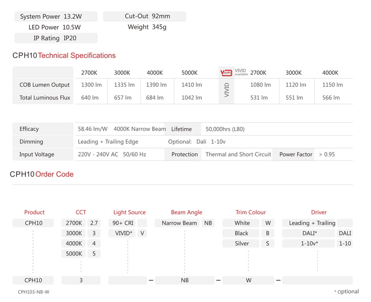Image resolution: width=371 pixels, height=302 pixels.
Task: Click the CPH10 Technical Specifications heading
Action: point(64,55)
